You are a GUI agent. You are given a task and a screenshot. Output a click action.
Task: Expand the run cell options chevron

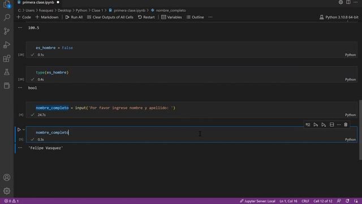pyautogui.click(x=24, y=130)
